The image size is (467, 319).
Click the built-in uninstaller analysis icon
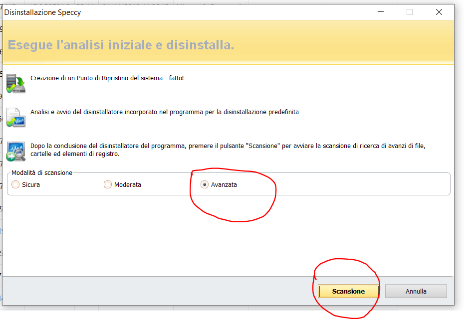[x=15, y=117]
